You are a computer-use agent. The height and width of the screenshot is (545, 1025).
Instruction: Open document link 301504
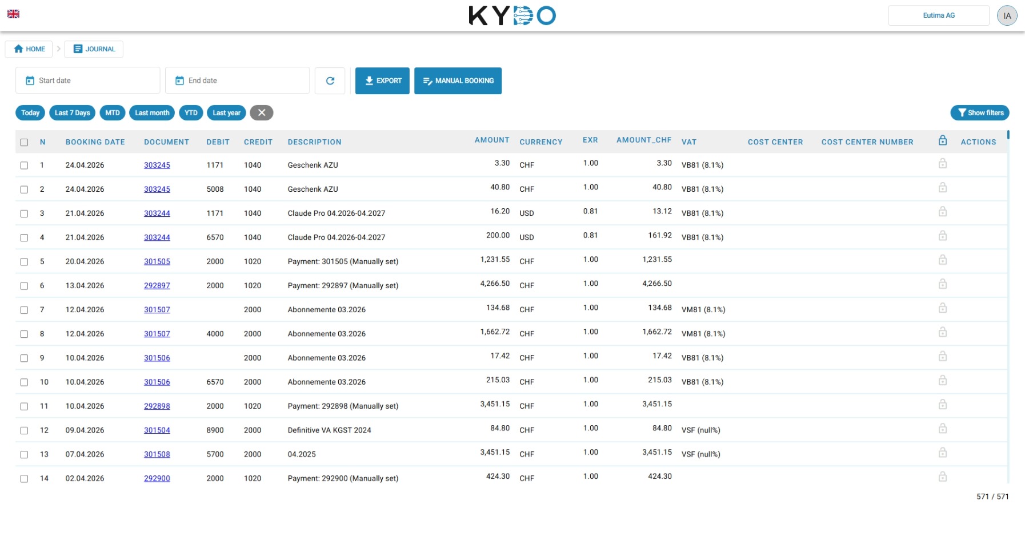click(157, 430)
